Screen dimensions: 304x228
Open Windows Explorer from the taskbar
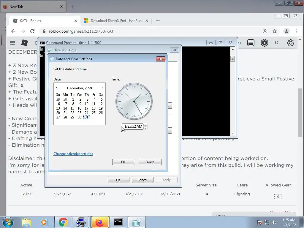point(26,222)
